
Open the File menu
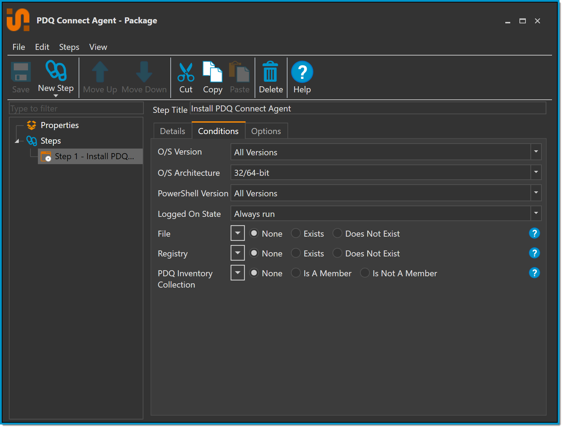[x=19, y=47]
